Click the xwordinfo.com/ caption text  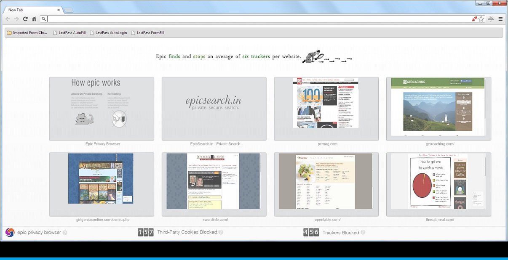click(215, 220)
